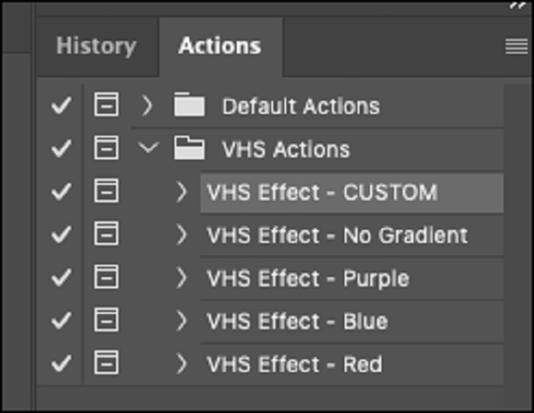Disable checkmark for Default Actions set
534x413 pixels.
pyautogui.click(x=61, y=106)
